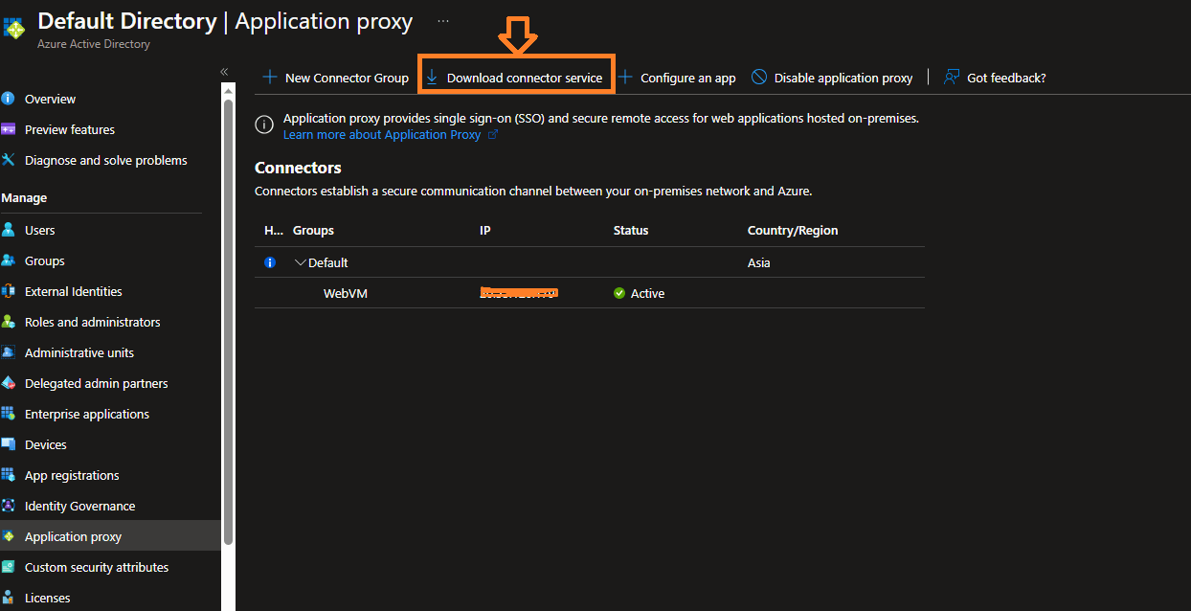Click Download connector service
Viewport: 1191px width, 611px height.
tap(516, 78)
